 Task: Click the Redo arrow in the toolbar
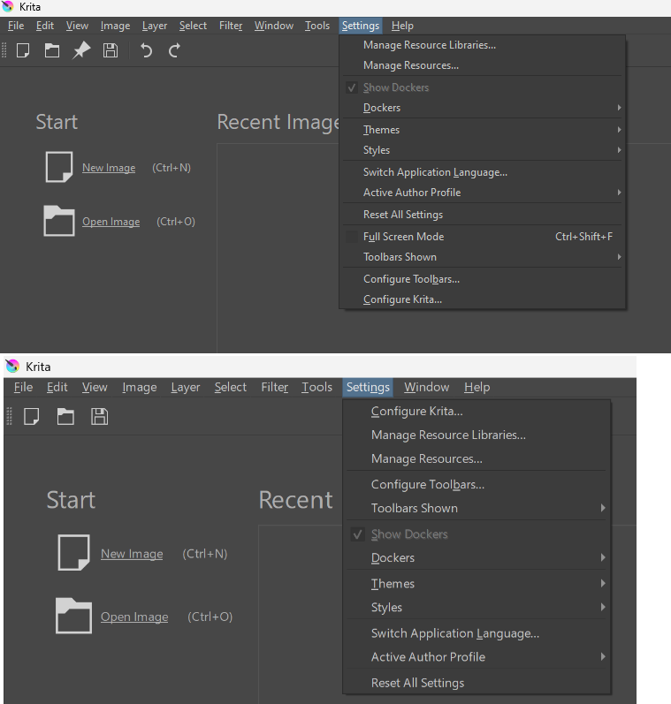(174, 50)
